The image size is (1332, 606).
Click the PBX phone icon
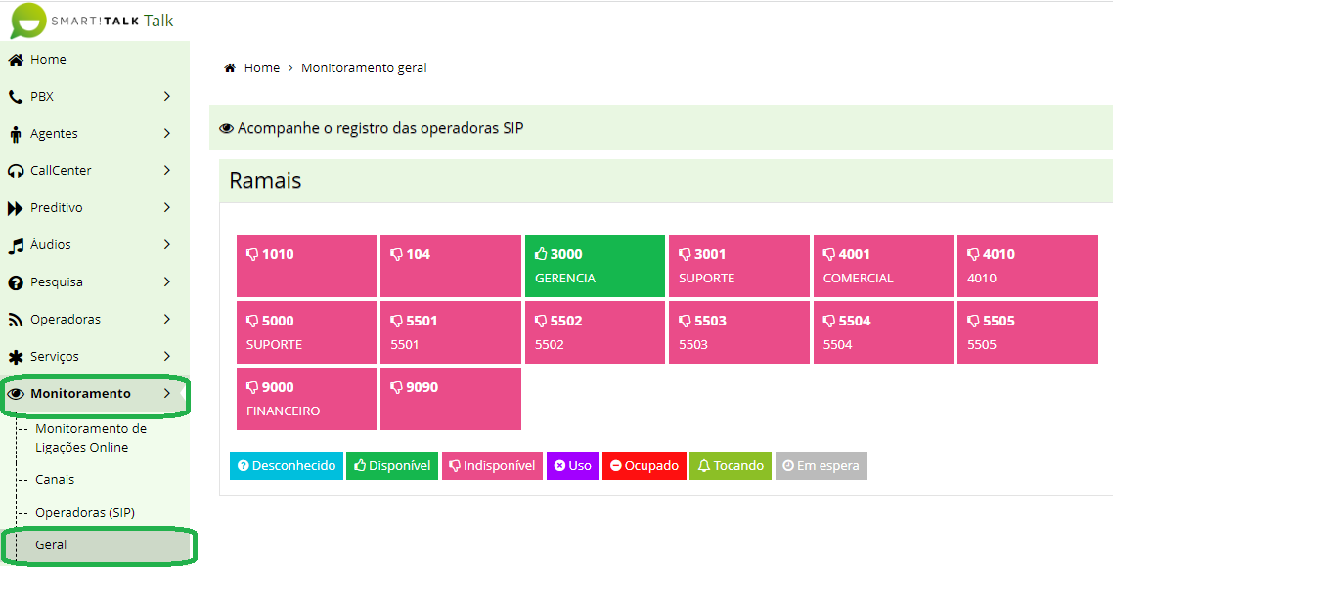click(x=15, y=97)
